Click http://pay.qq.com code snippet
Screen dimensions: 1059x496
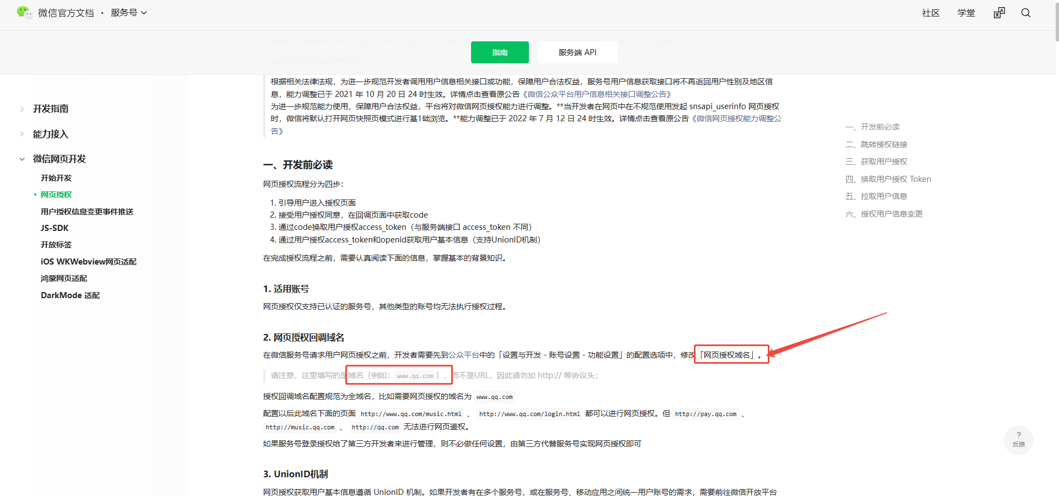coord(705,414)
